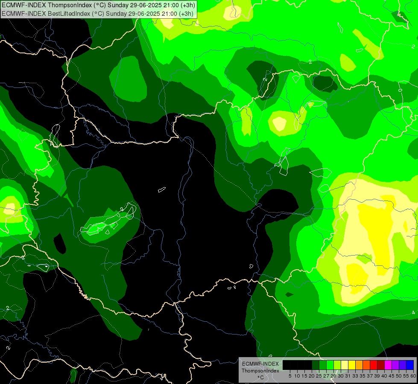The height and width of the screenshot is (384, 418).
Task: Select the pale yellow 30–31 legend swatch
Action: tap(345, 365)
